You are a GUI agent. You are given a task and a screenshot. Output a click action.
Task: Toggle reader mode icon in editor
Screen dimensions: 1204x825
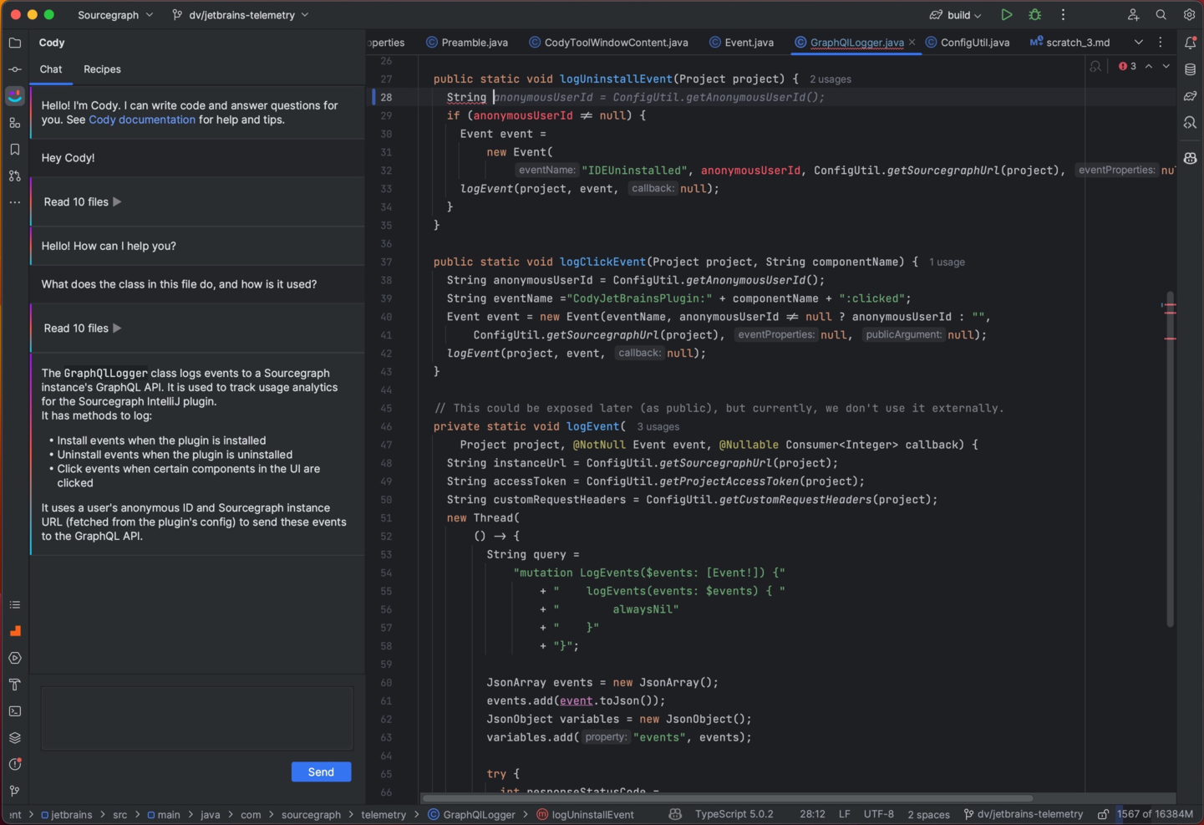pos(1095,66)
